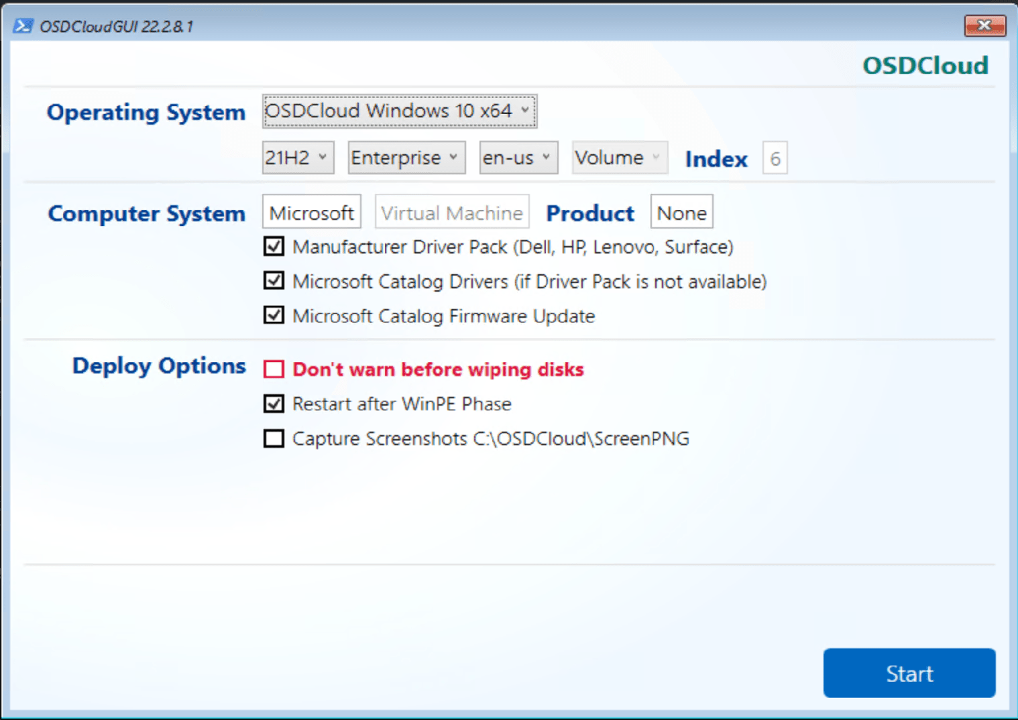Open the operating system dropdown
1018x720 pixels.
click(x=399, y=111)
